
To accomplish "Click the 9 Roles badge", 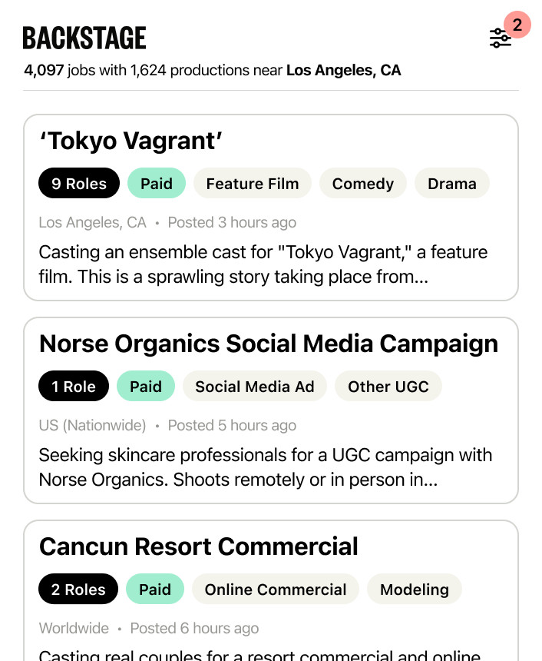I will [x=79, y=184].
